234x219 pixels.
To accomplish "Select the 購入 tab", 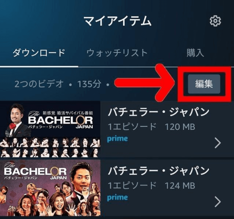I will (195, 53).
